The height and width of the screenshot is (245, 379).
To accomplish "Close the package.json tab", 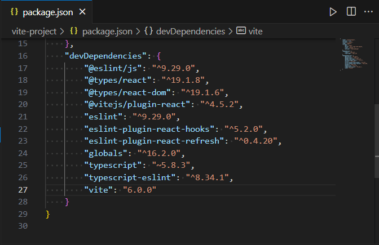I will coord(82,12).
